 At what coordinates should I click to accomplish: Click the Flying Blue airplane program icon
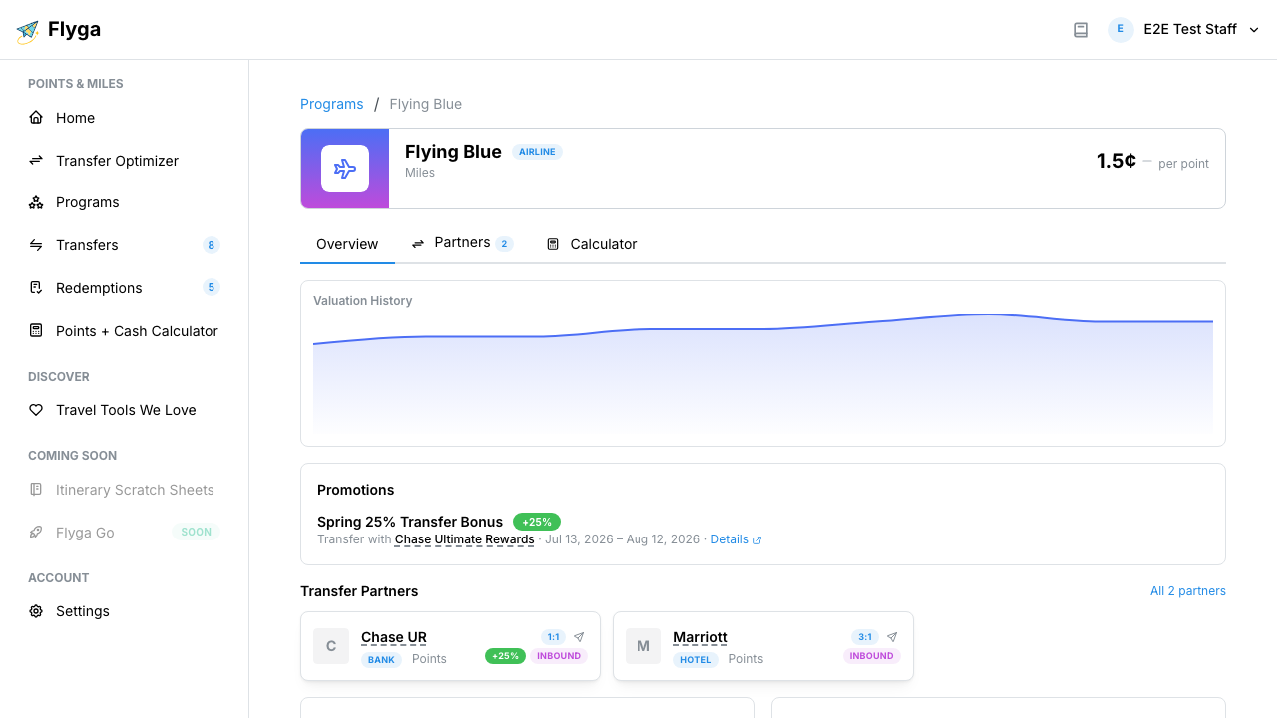click(x=345, y=169)
